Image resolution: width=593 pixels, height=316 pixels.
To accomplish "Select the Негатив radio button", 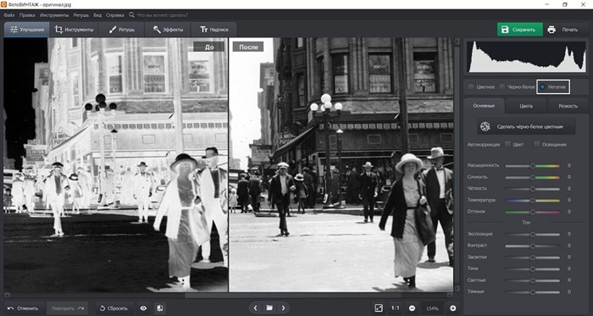I will click(543, 87).
